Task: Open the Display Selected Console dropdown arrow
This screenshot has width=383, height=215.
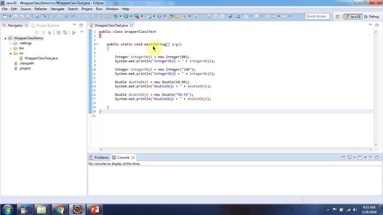Action: [x=354, y=158]
